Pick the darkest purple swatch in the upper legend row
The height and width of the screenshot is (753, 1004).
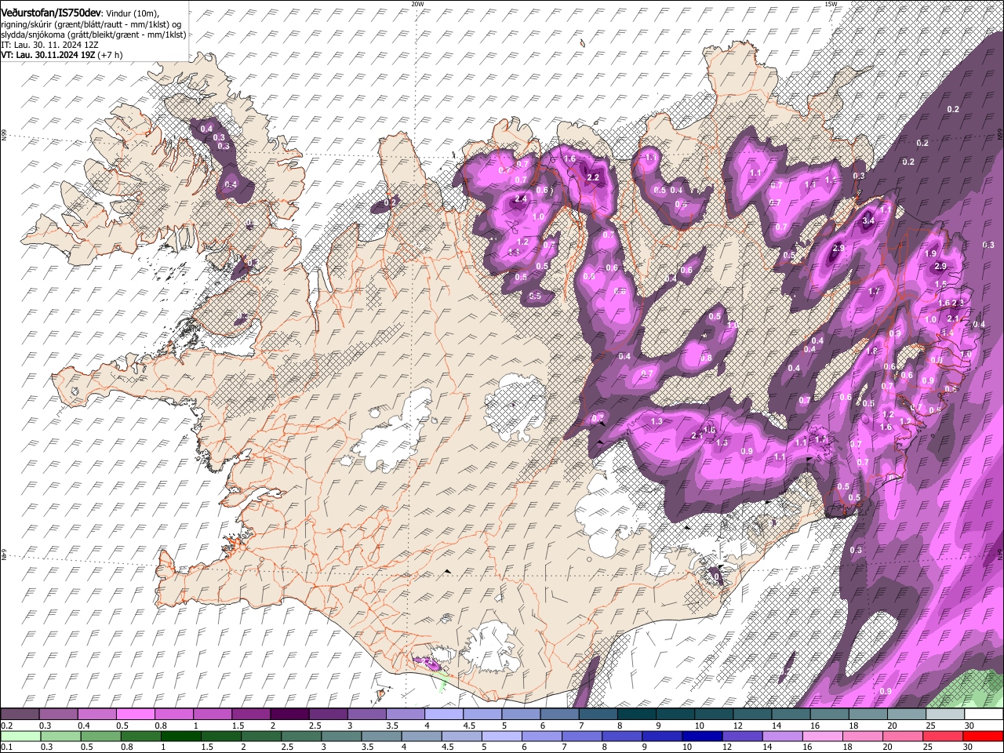pyautogui.click(x=289, y=714)
